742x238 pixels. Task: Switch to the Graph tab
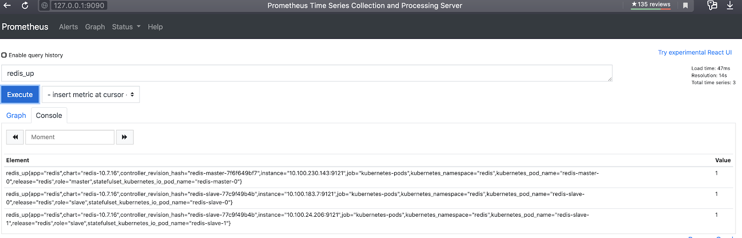[x=16, y=116]
